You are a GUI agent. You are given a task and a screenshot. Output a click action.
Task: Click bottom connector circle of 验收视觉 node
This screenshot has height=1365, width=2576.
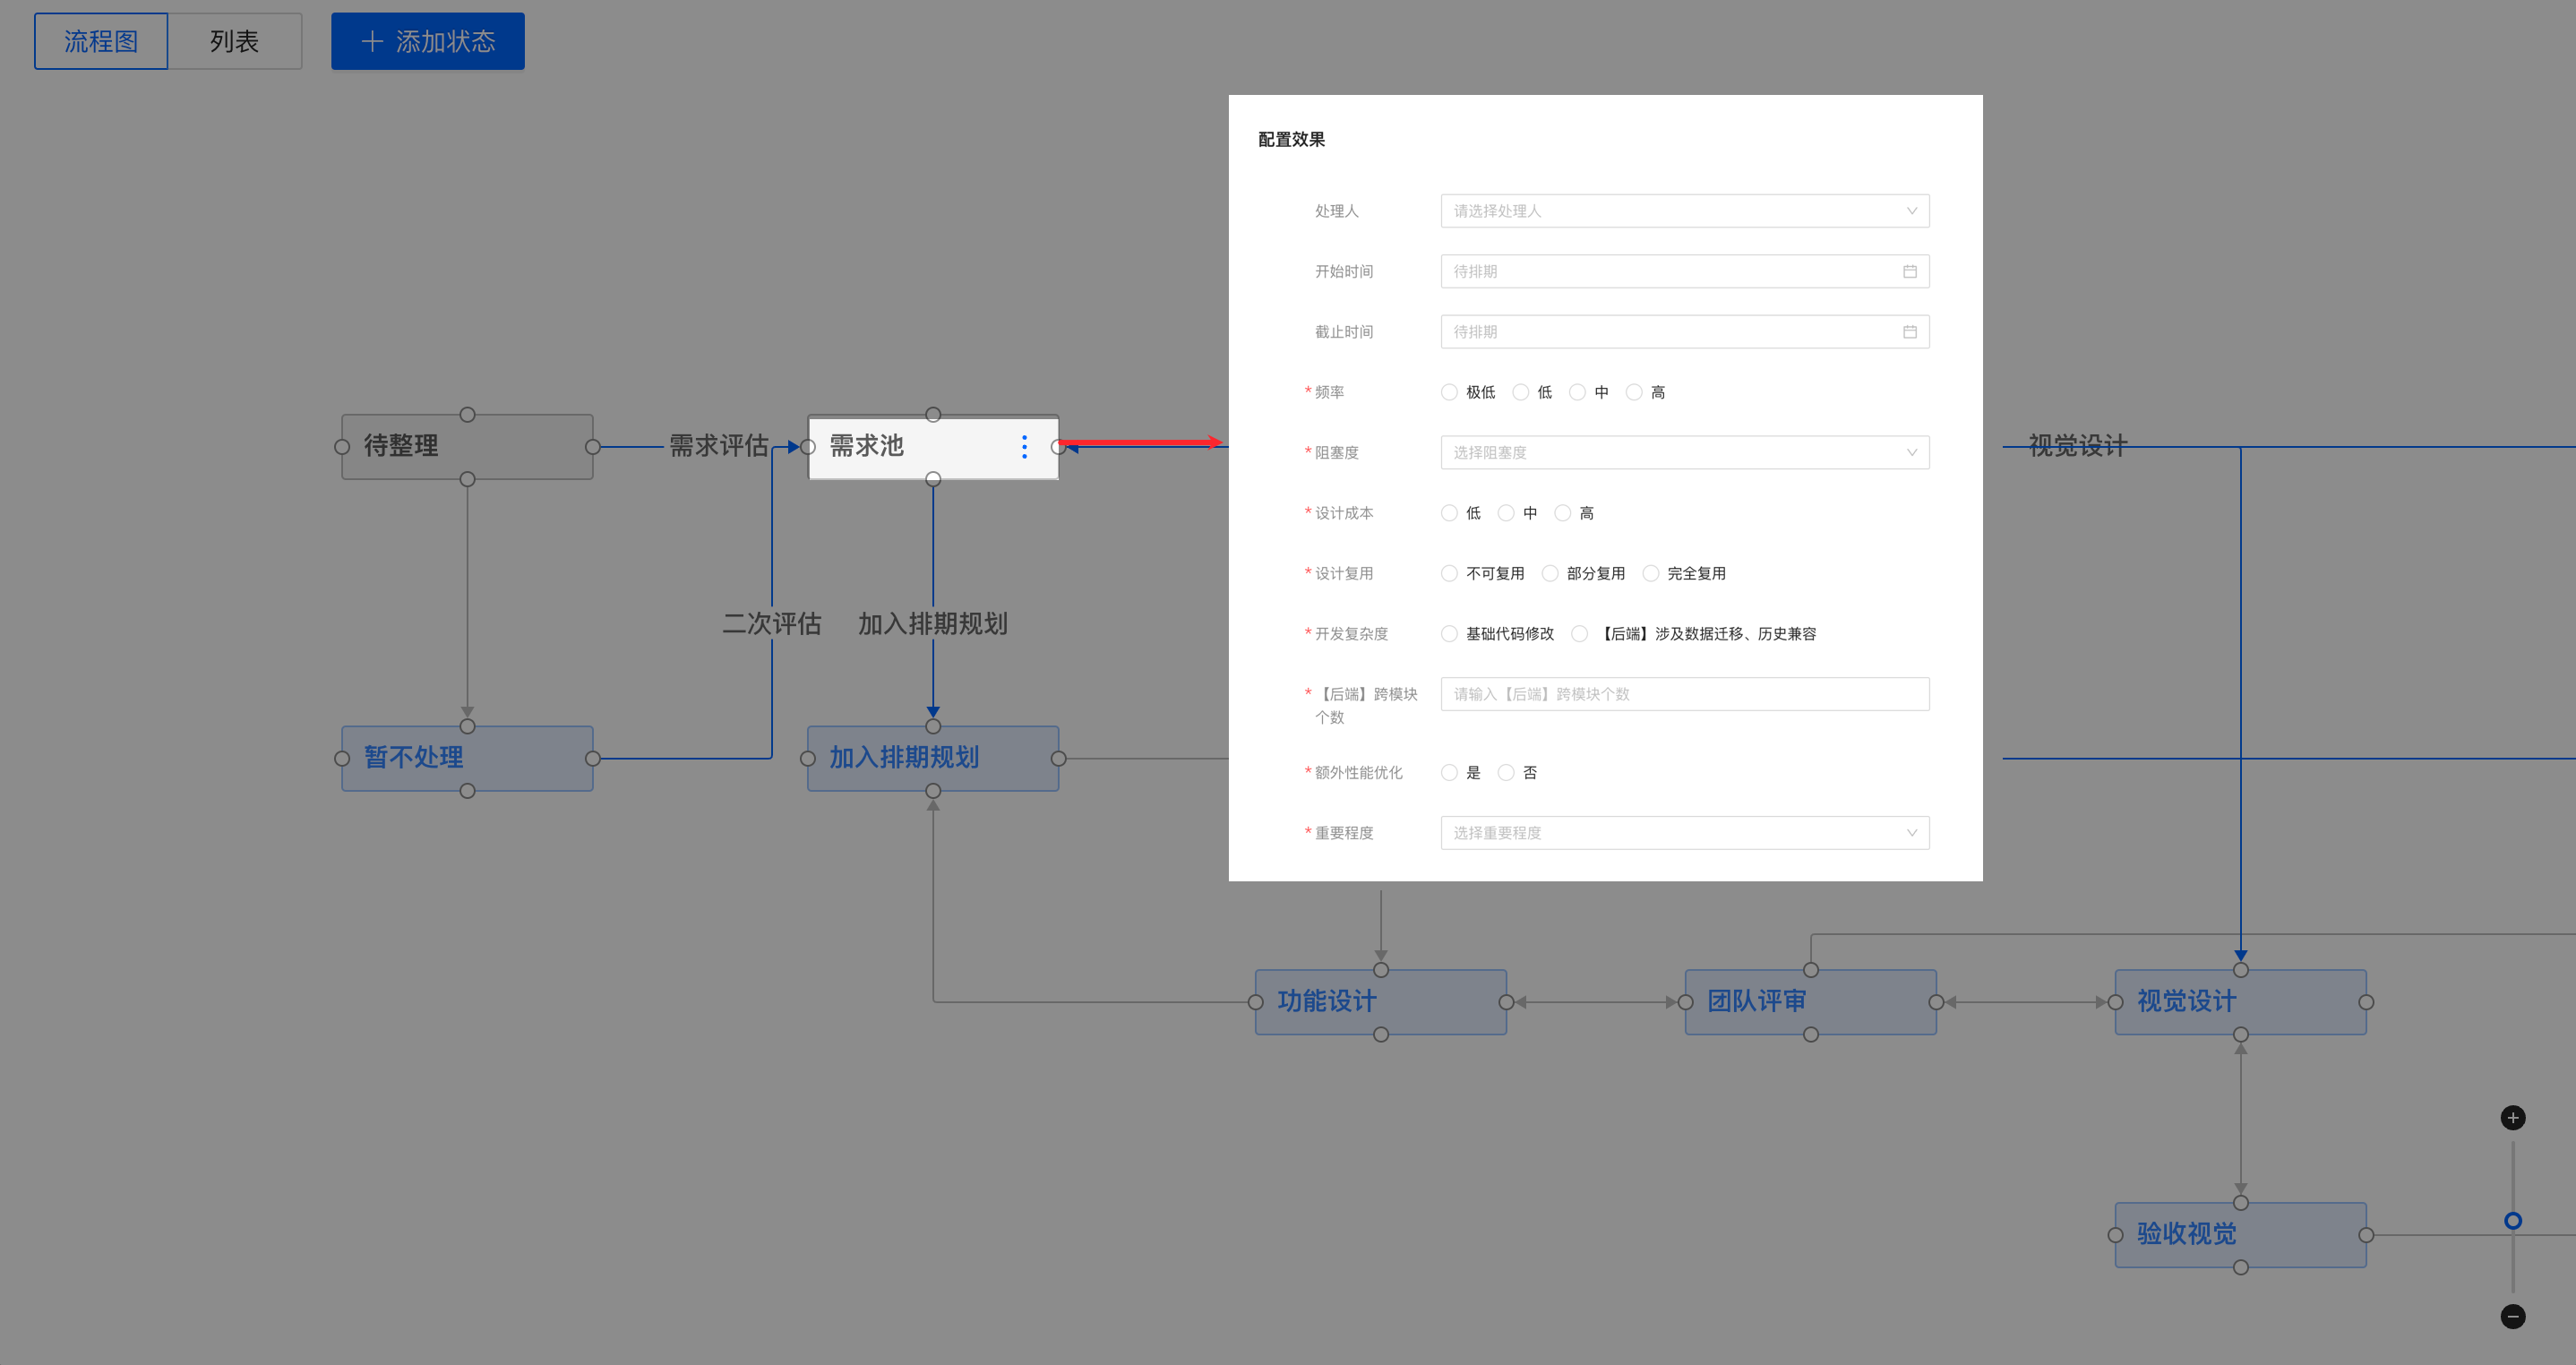[2240, 1267]
